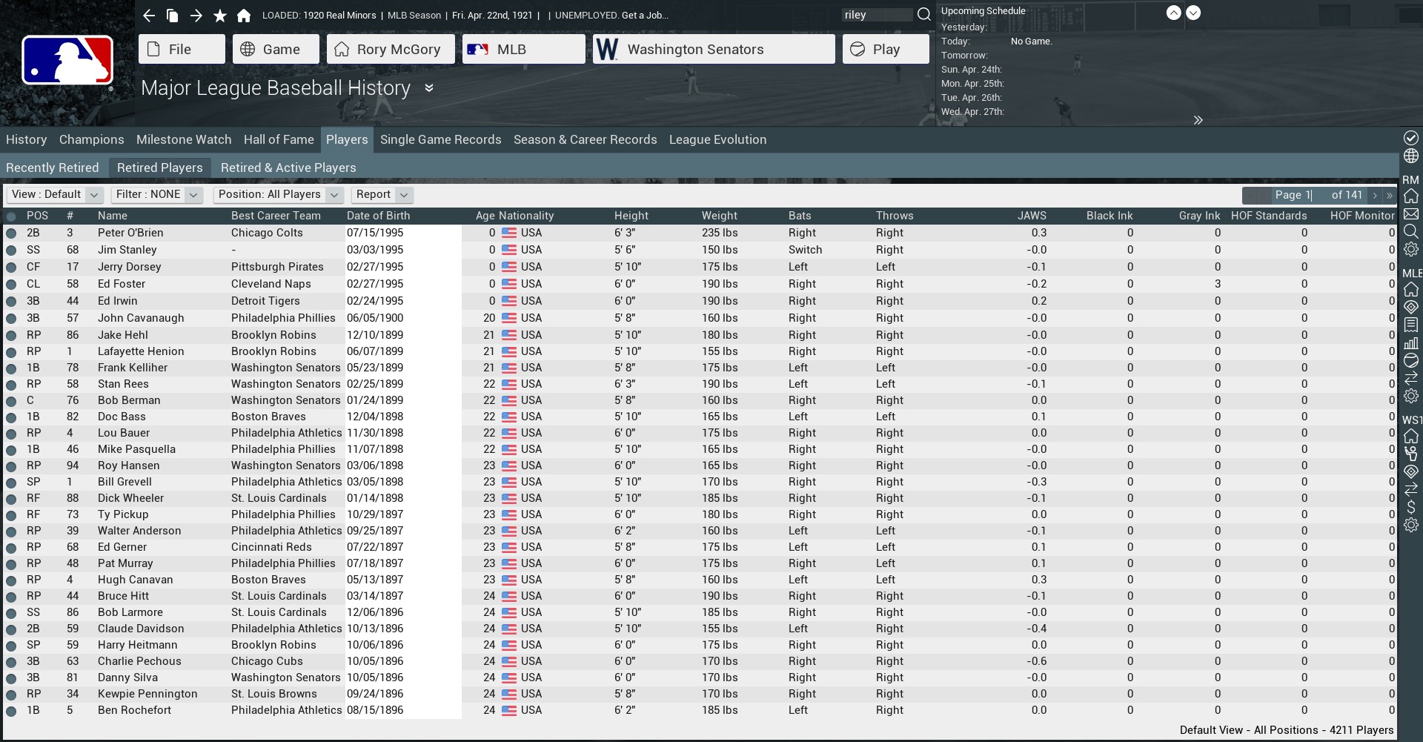Open the RM home icon in sidebar
The width and height of the screenshot is (1423, 742).
click(1411, 196)
